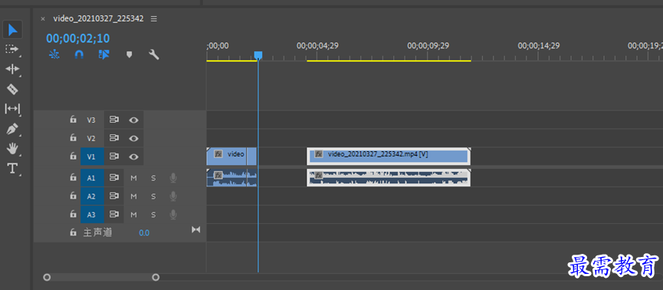The image size is (663, 290).
Task: Click the master track 0.0 volume value
Action: 144,233
